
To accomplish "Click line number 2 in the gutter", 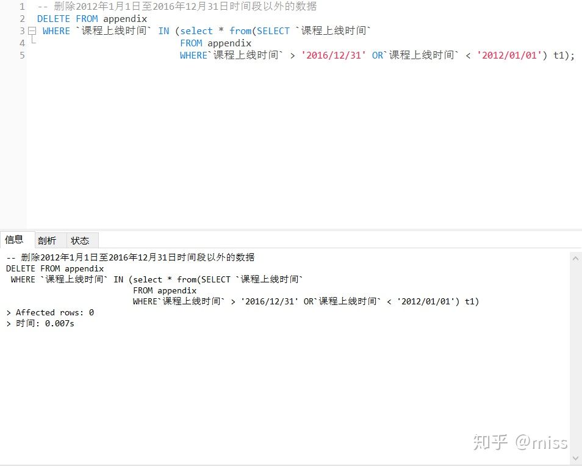I will coord(22,18).
